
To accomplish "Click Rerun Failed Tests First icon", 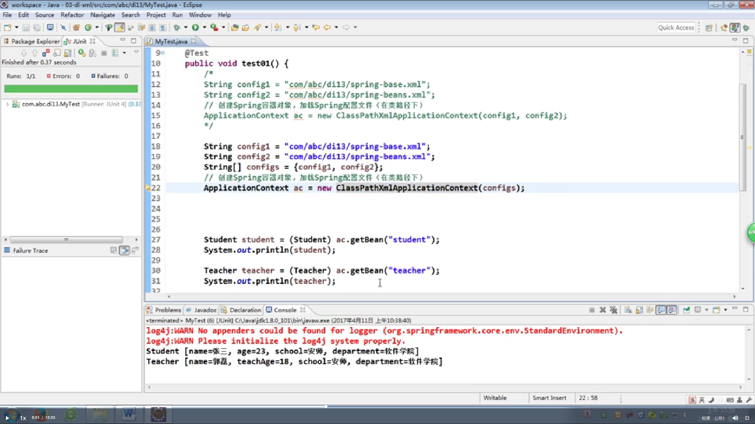I will coord(93,53).
